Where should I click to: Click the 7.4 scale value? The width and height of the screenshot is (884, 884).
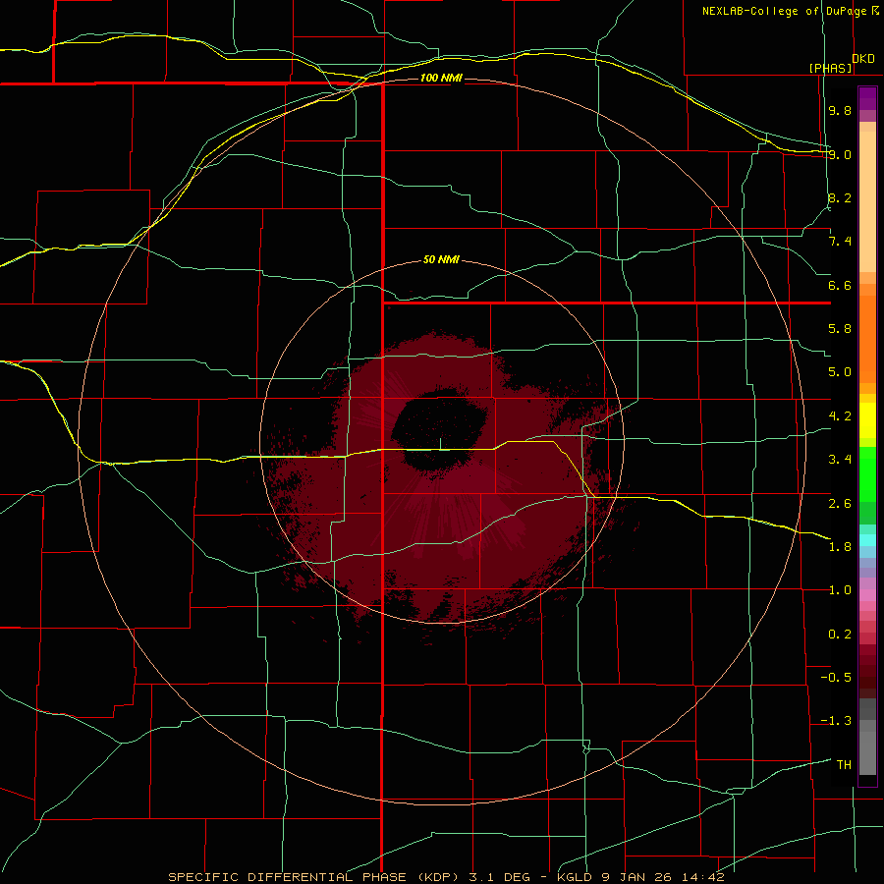840,242
